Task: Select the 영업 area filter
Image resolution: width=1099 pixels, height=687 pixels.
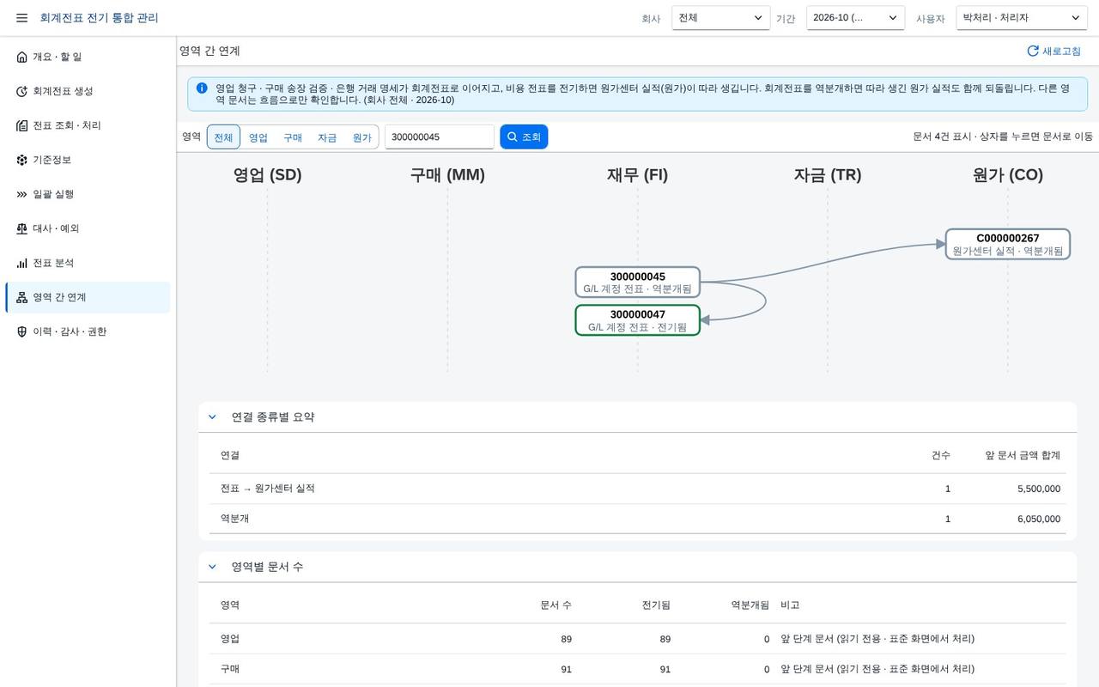Action: [258, 137]
